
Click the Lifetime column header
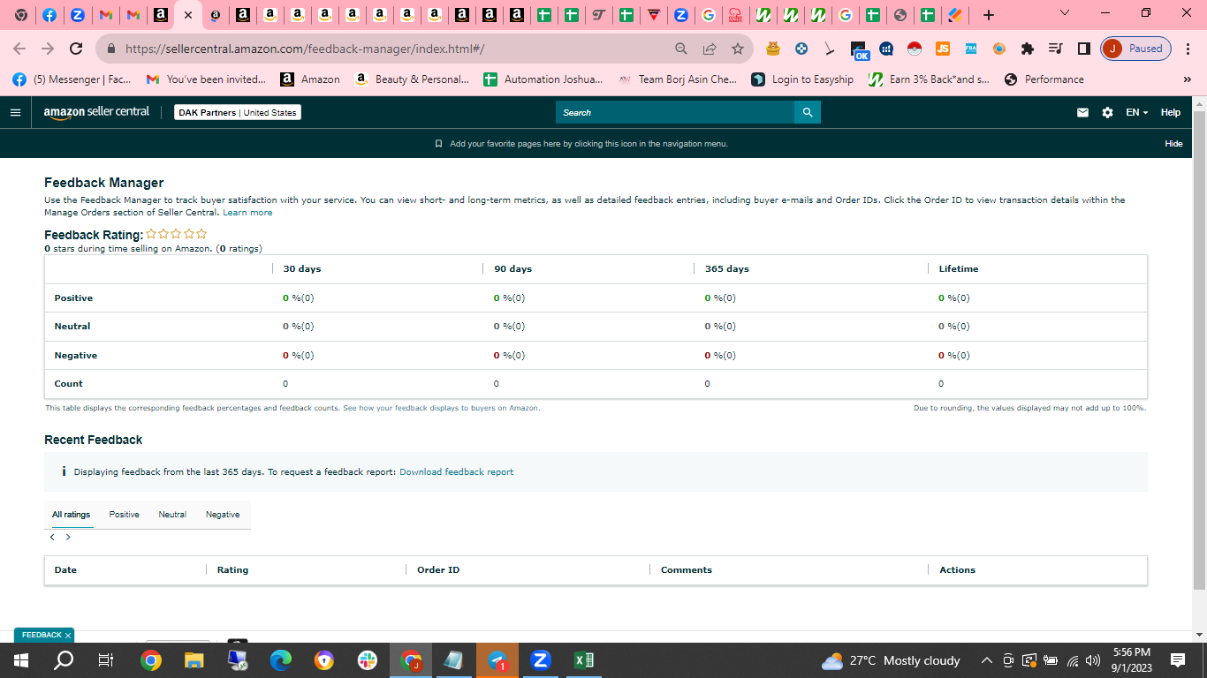tap(958, 268)
